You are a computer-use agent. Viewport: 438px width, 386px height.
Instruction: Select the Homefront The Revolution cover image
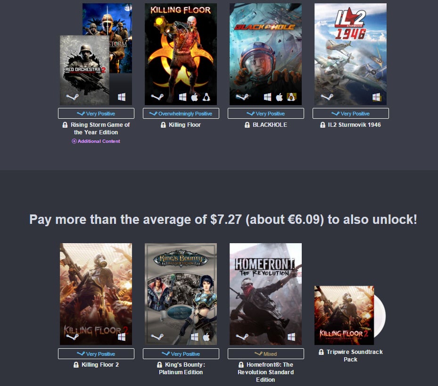[265, 294]
